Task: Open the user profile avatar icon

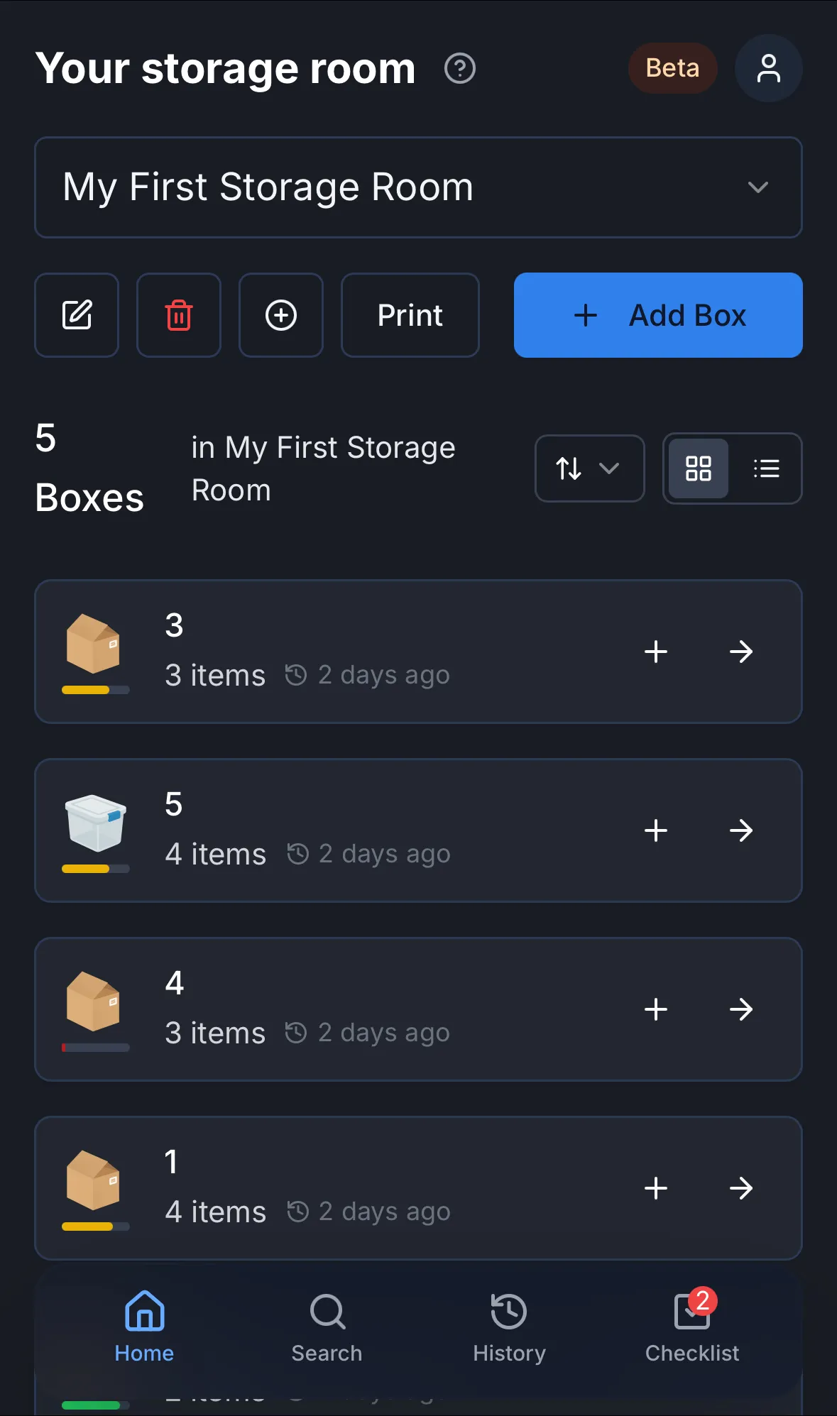Action: [x=768, y=69]
